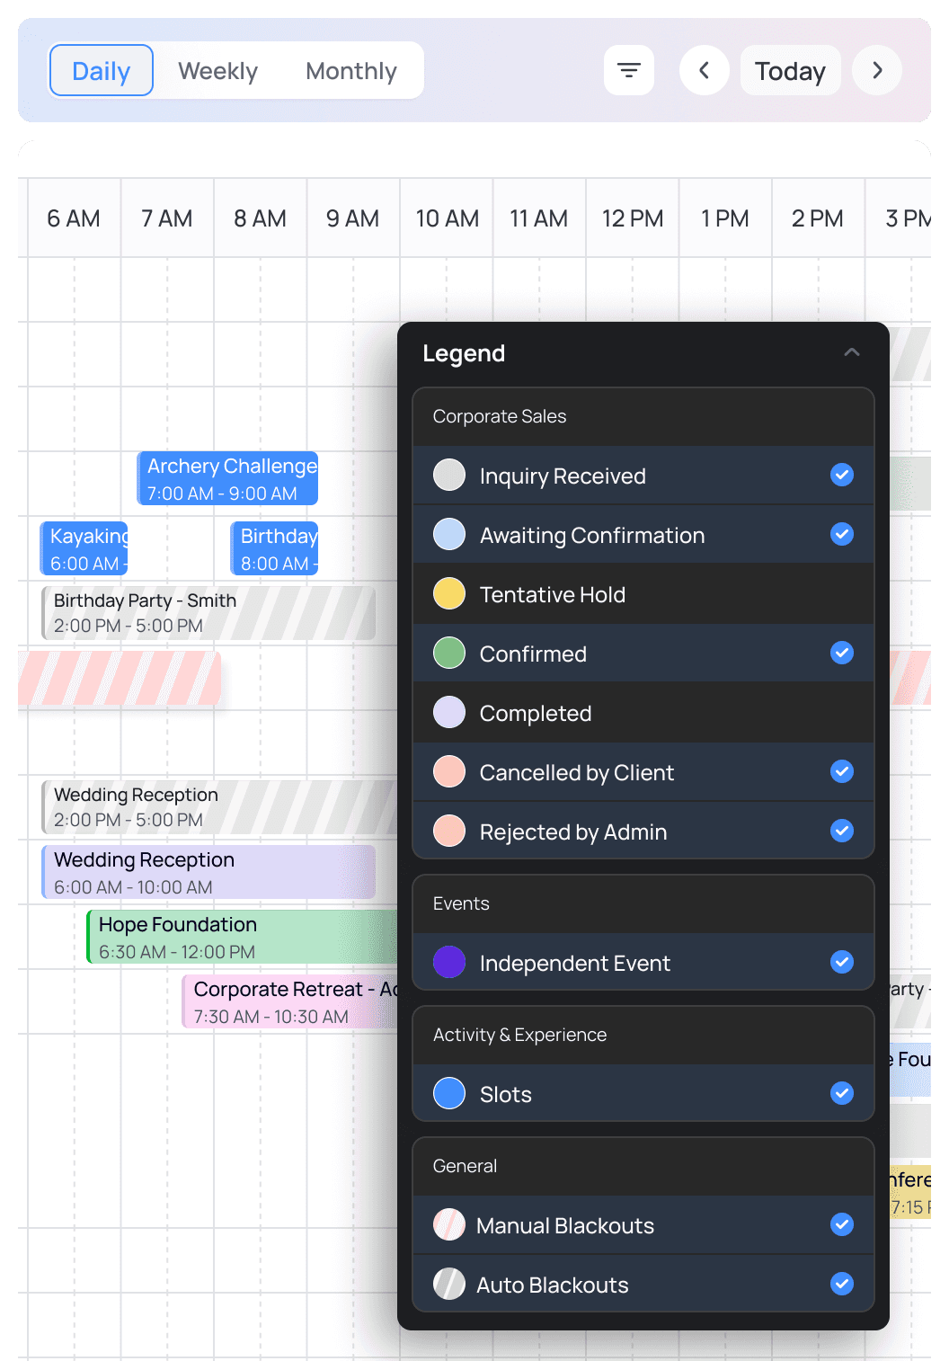Click the Inquiry Received gray status circle
The width and height of the screenshot is (949, 1361).
(448, 475)
